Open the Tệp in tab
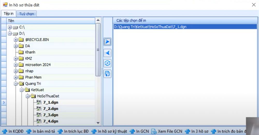This screenshot has height=135, width=259. pyautogui.click(x=9, y=13)
